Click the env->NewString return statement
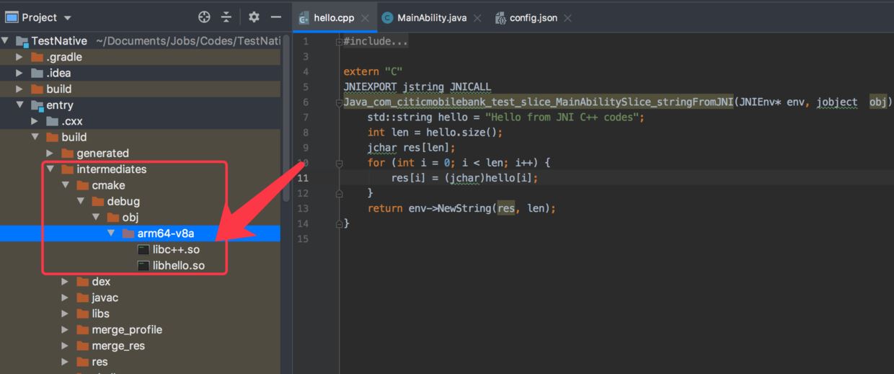 click(x=461, y=208)
